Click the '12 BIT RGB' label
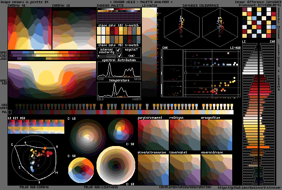 point(17,118)
